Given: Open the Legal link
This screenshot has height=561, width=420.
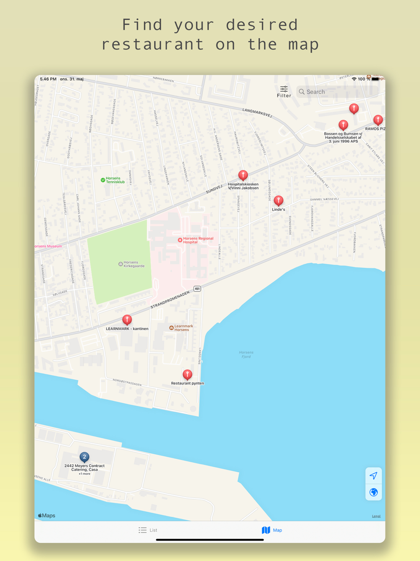Looking at the screenshot, I should click(376, 516).
